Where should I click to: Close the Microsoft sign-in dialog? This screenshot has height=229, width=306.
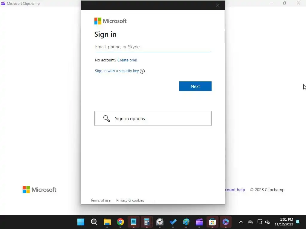click(218, 5)
